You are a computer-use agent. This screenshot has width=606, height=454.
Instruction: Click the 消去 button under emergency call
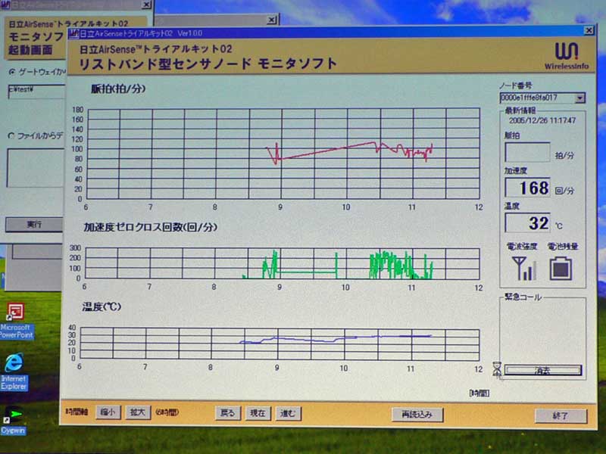pyautogui.click(x=542, y=371)
